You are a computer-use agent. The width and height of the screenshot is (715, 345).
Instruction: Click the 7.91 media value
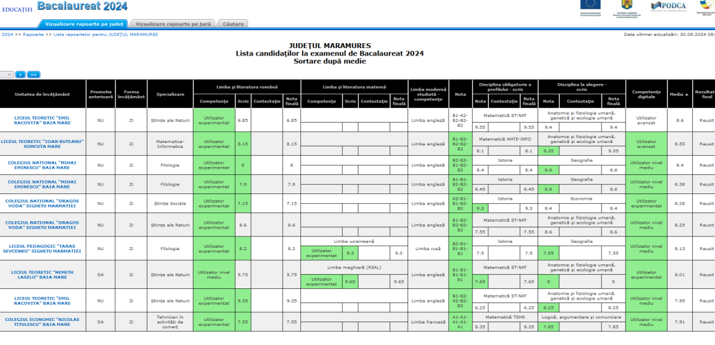[679, 322]
